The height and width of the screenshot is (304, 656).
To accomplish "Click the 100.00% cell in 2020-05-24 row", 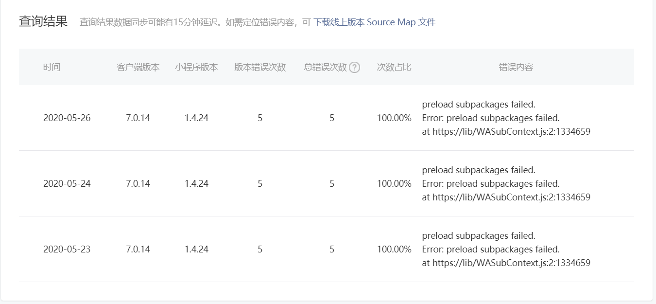I will point(394,184).
